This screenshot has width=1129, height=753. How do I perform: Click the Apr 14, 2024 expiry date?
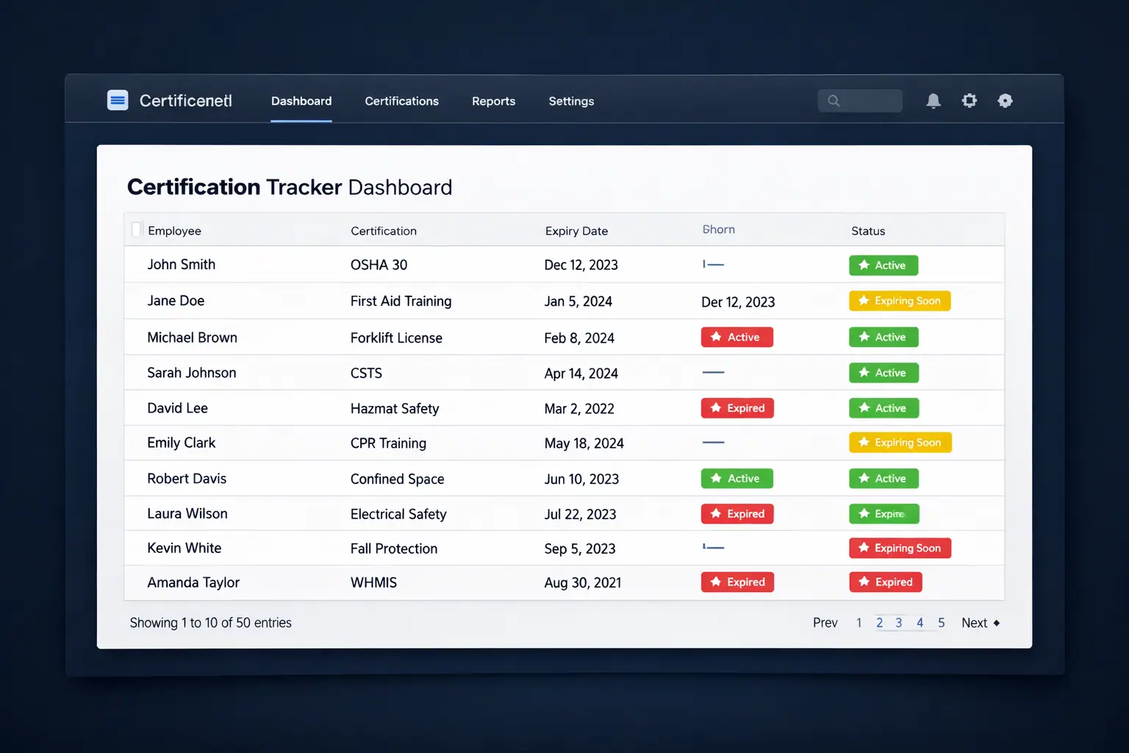click(581, 374)
